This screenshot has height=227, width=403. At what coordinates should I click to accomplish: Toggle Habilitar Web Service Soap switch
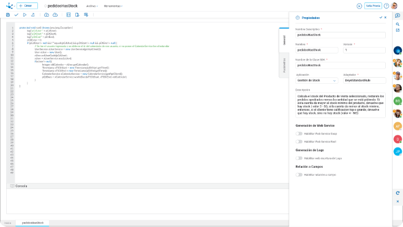click(299, 133)
